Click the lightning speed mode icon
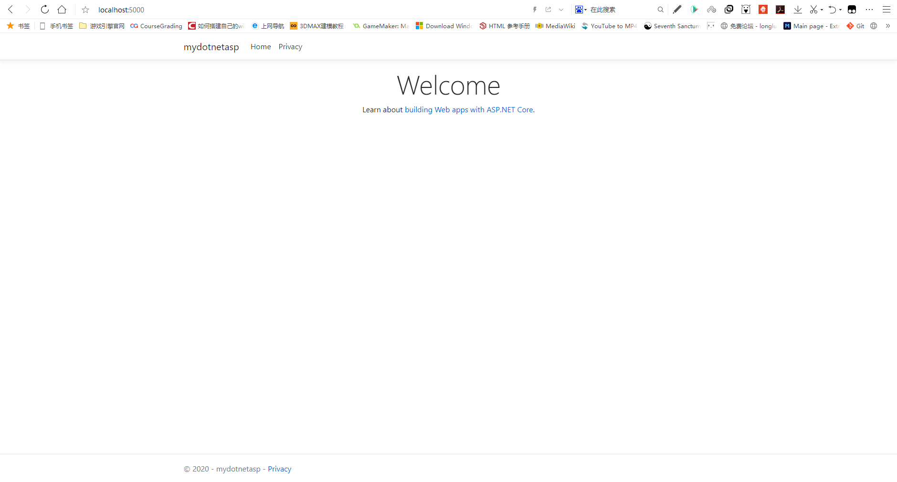The width and height of the screenshot is (897, 482). (x=535, y=10)
